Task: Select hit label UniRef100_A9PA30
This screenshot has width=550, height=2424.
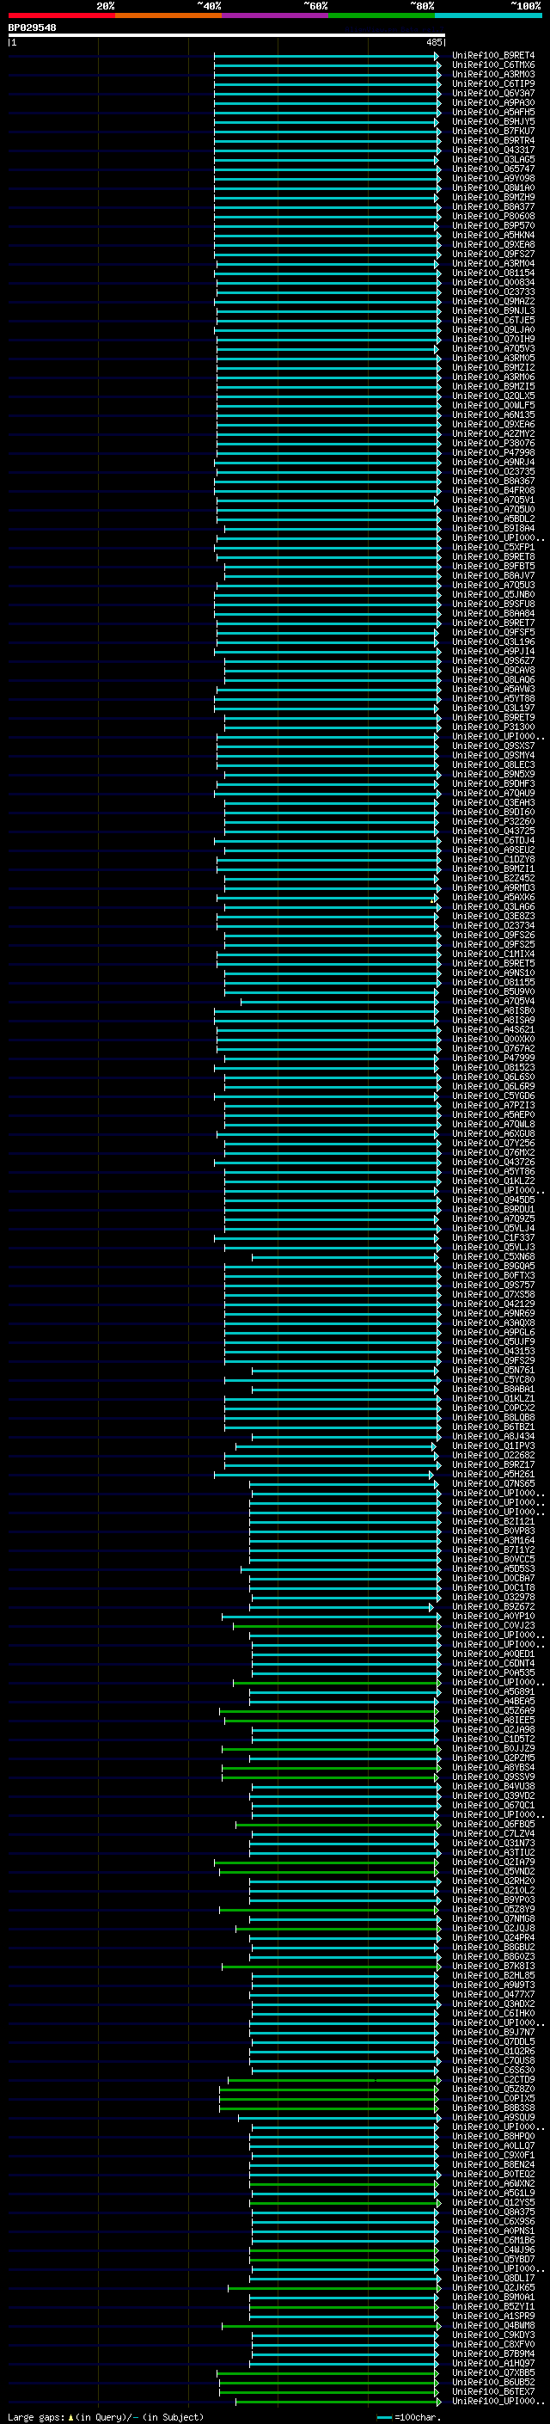Action: (493, 102)
